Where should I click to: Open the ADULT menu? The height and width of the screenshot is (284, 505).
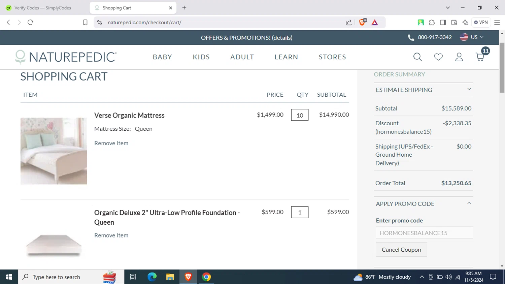[x=242, y=57]
